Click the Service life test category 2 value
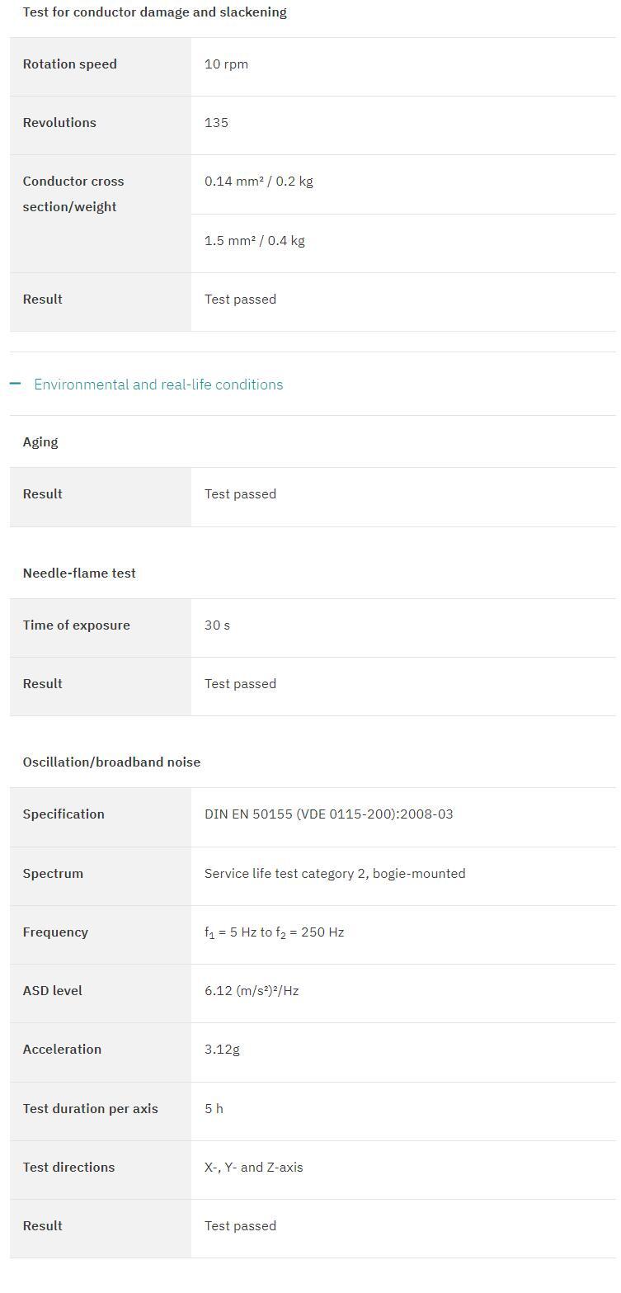Image resolution: width=621 pixels, height=1293 pixels. click(335, 874)
